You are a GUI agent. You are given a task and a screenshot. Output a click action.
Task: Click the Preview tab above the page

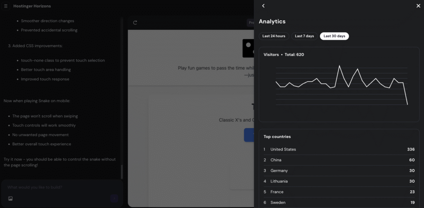tap(251, 23)
